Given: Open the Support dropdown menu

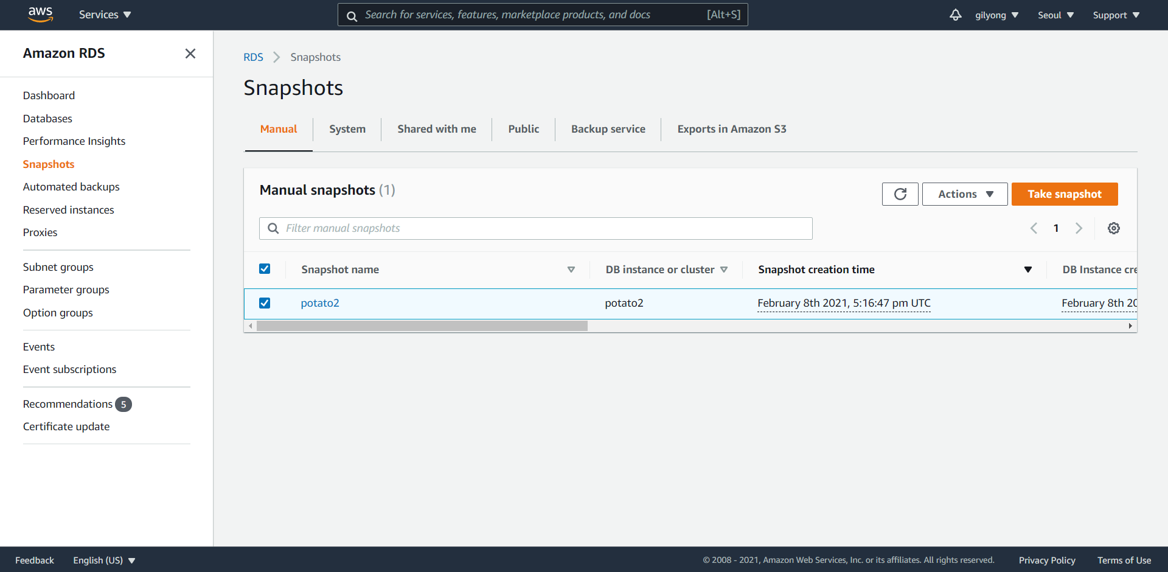Looking at the screenshot, I should point(1116,15).
